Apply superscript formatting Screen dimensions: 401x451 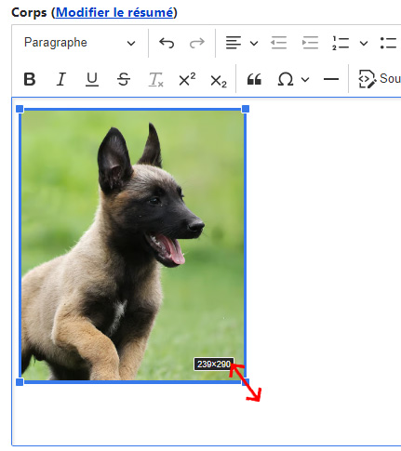tap(187, 79)
